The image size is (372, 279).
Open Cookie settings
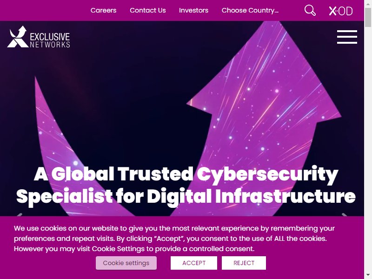point(126,263)
